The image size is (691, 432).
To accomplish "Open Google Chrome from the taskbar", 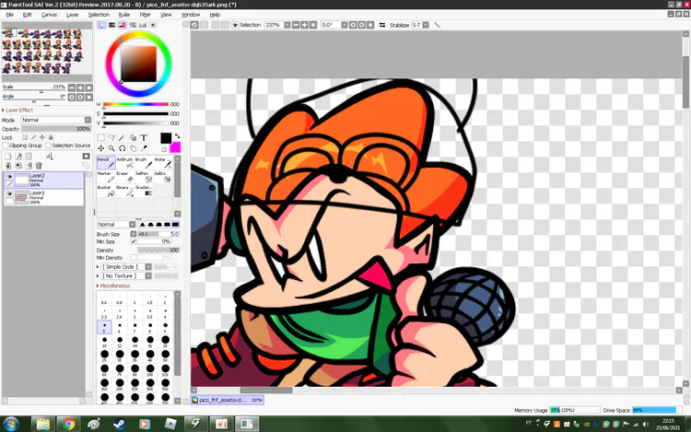I will click(68, 424).
